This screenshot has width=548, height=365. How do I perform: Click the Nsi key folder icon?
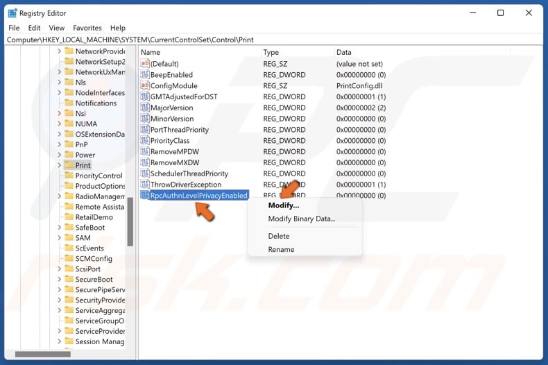69,113
